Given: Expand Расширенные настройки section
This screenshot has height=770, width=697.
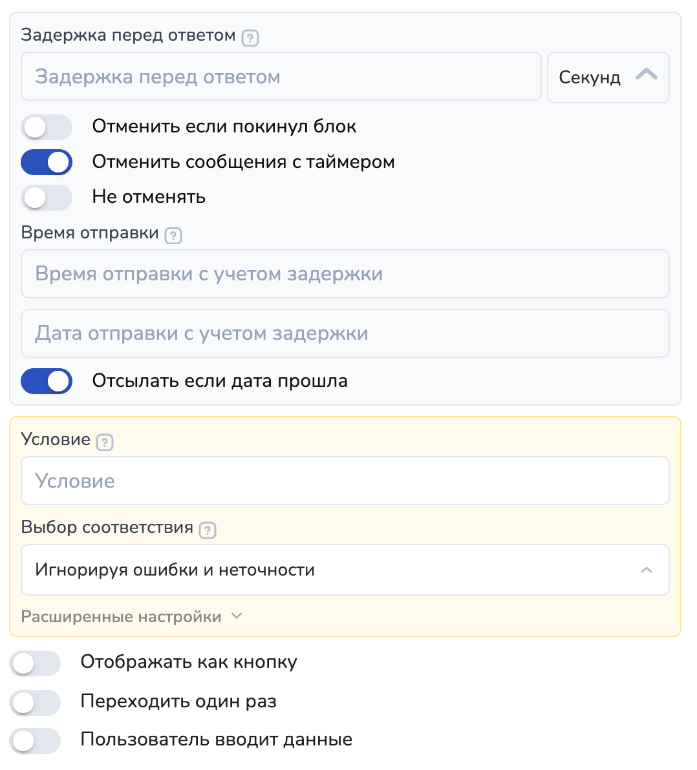Looking at the screenshot, I should (122, 617).
